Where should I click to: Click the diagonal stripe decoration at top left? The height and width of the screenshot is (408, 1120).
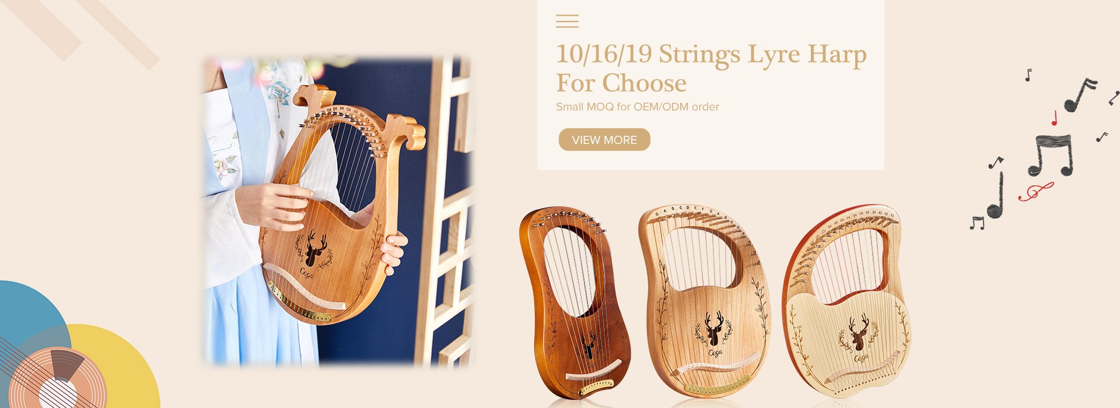(x=82, y=32)
